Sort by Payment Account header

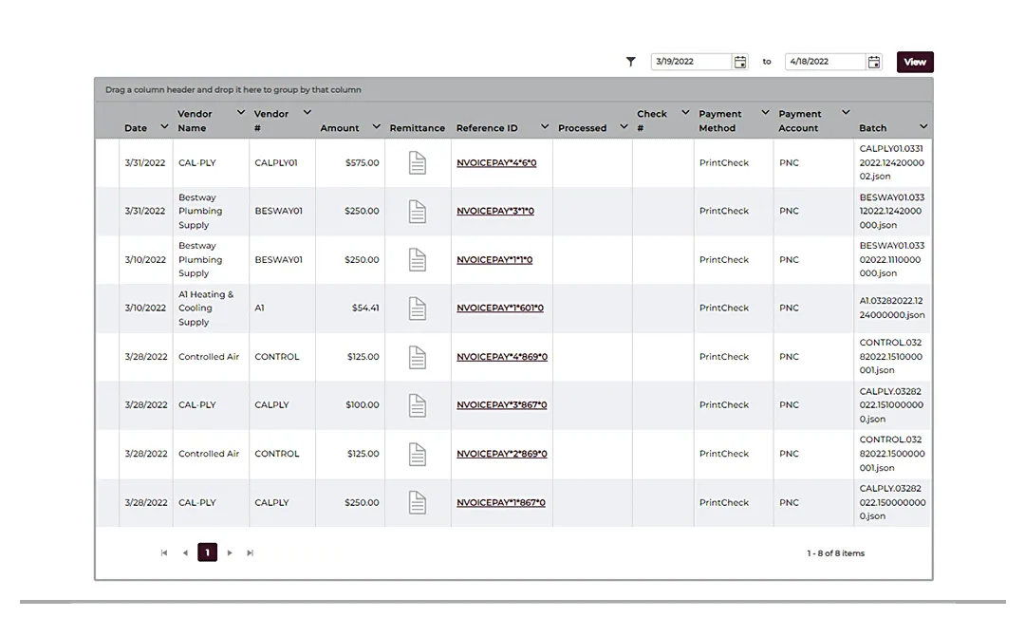(799, 121)
